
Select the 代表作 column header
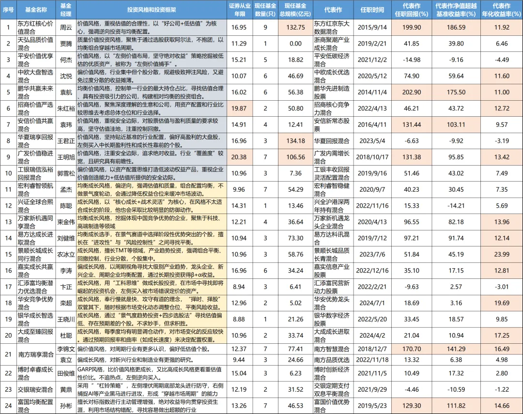tap(333, 10)
